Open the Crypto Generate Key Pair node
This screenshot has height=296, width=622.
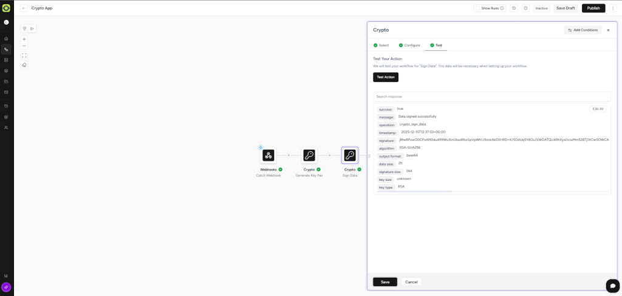tap(309, 155)
